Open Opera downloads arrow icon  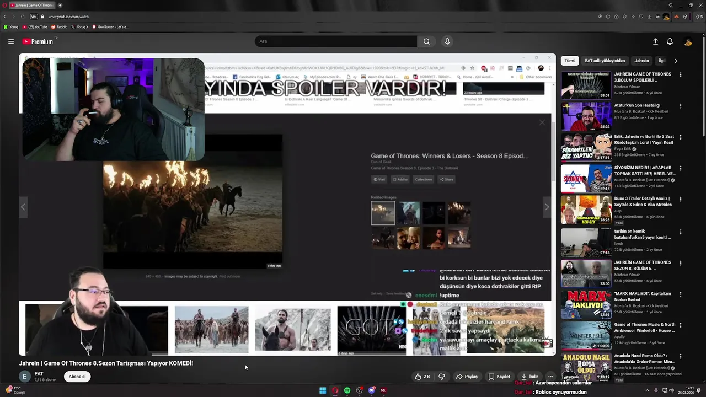pos(649,17)
